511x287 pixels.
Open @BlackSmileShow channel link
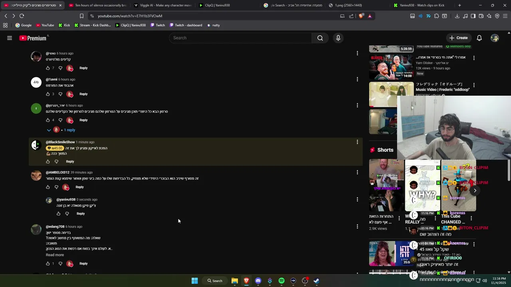(60, 142)
